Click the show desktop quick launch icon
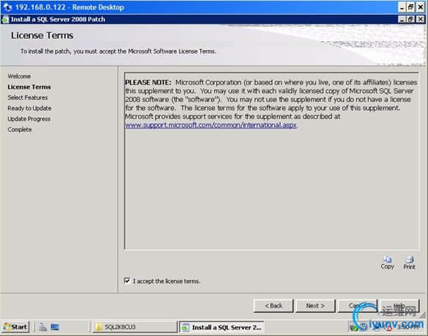This screenshot has height=336, width=428. (55, 327)
